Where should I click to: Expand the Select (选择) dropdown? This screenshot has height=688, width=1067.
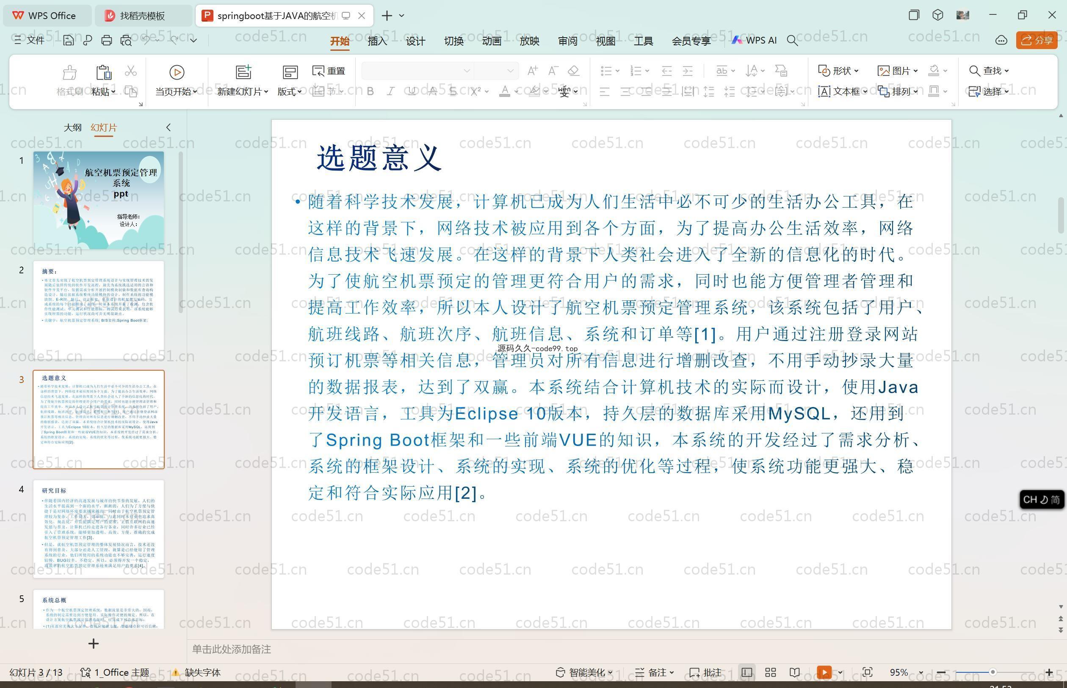[x=1006, y=91]
